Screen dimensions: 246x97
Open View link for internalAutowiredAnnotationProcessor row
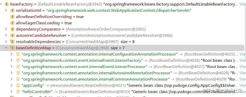coord(242,73)
